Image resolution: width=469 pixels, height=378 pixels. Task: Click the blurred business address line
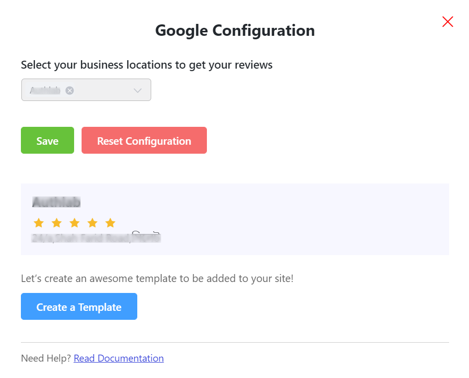tap(96, 238)
